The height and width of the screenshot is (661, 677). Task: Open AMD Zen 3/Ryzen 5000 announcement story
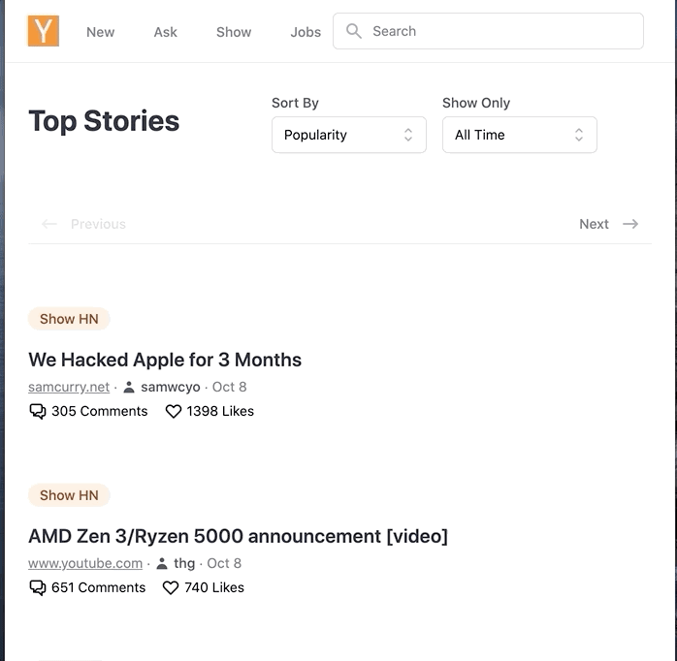coord(238,536)
